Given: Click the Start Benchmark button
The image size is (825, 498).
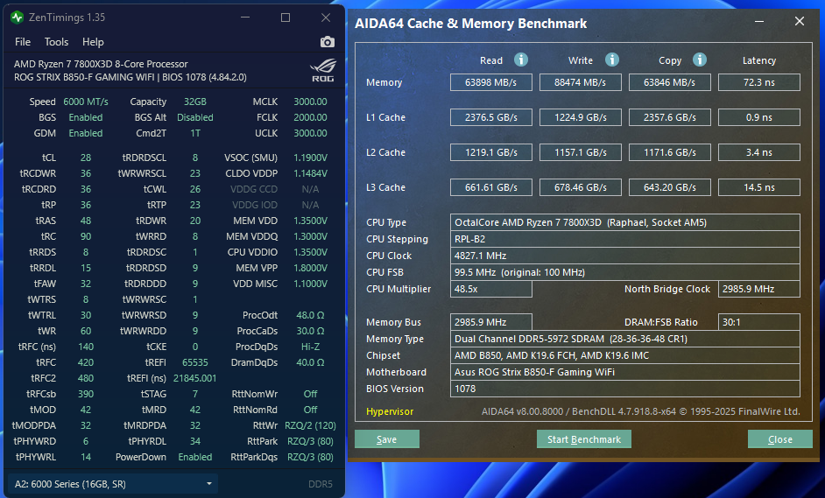Looking at the screenshot, I should [584, 439].
